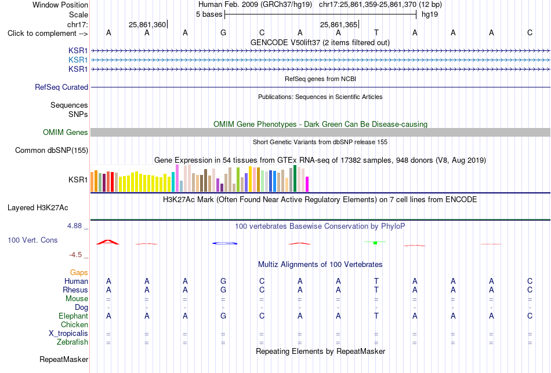Click the 25,861,360 ruler position marker
The image size is (551, 373).
[x=147, y=24]
